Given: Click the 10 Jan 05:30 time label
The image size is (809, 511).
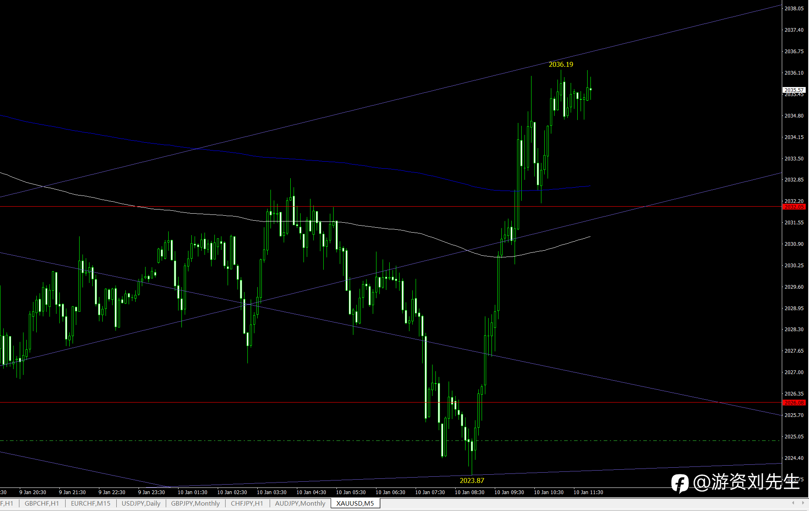Looking at the screenshot, I should (x=350, y=492).
